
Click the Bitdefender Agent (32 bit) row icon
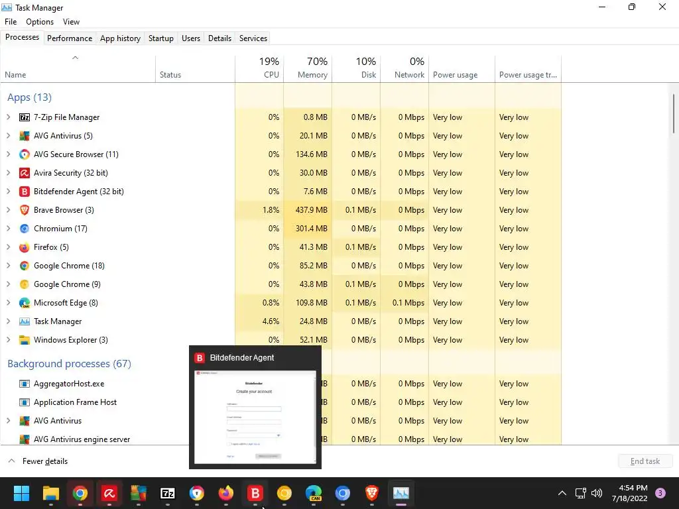click(25, 192)
